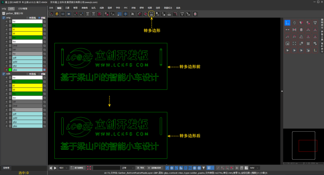Open the 拼板 menu
Viewport: 324px width, 175px height.
pos(134,8)
